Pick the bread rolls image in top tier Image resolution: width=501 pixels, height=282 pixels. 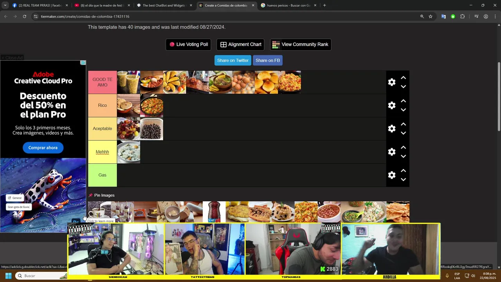click(267, 82)
